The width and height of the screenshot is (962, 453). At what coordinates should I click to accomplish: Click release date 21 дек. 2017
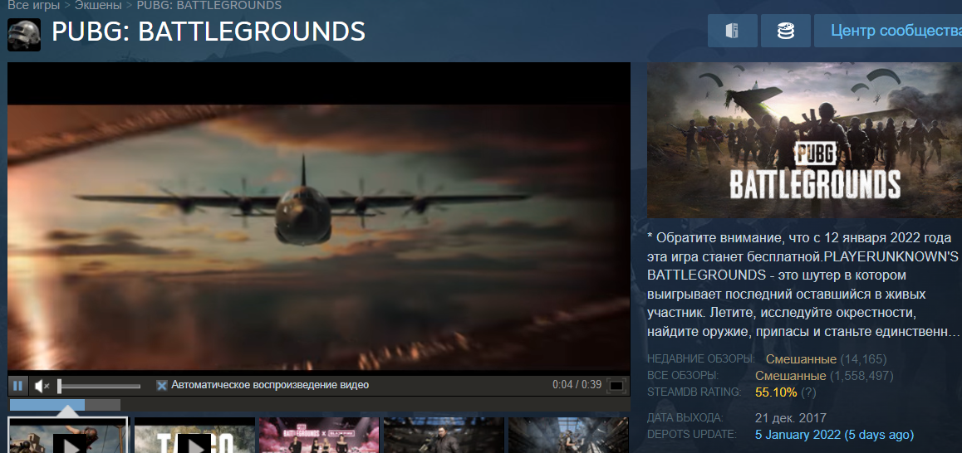point(791,418)
